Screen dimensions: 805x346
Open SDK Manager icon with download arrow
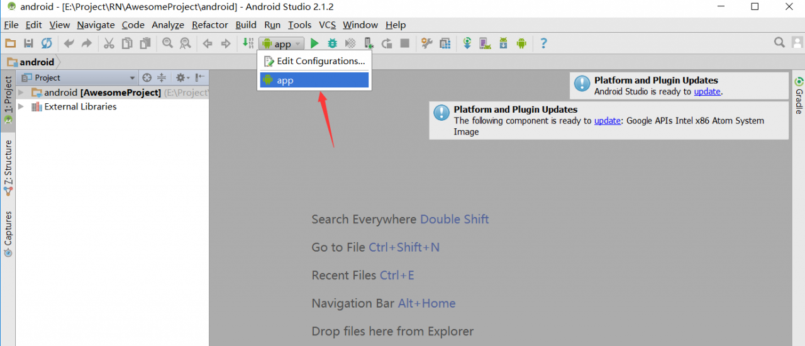click(x=503, y=43)
